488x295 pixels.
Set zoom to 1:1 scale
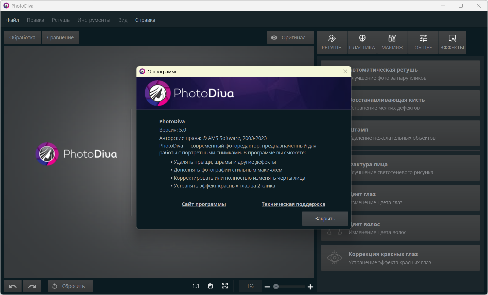196,286
